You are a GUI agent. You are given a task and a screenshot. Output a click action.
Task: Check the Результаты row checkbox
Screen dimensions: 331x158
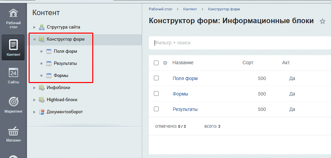coord(156,109)
